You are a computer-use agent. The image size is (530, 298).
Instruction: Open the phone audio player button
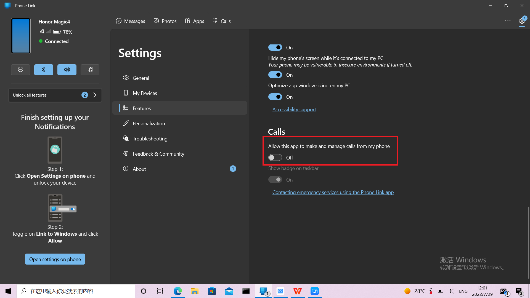[x=90, y=70]
